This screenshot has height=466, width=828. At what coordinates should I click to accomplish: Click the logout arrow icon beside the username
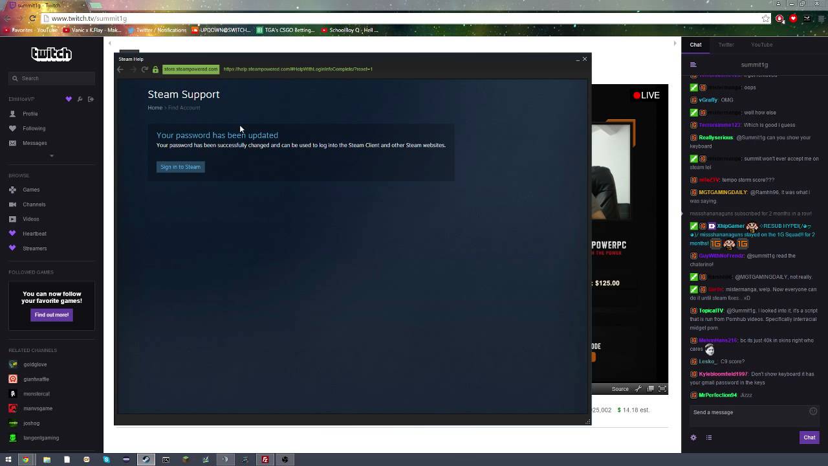coord(91,99)
